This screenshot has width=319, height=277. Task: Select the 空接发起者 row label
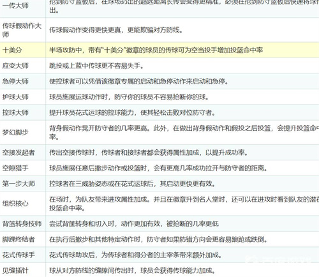point(19,153)
